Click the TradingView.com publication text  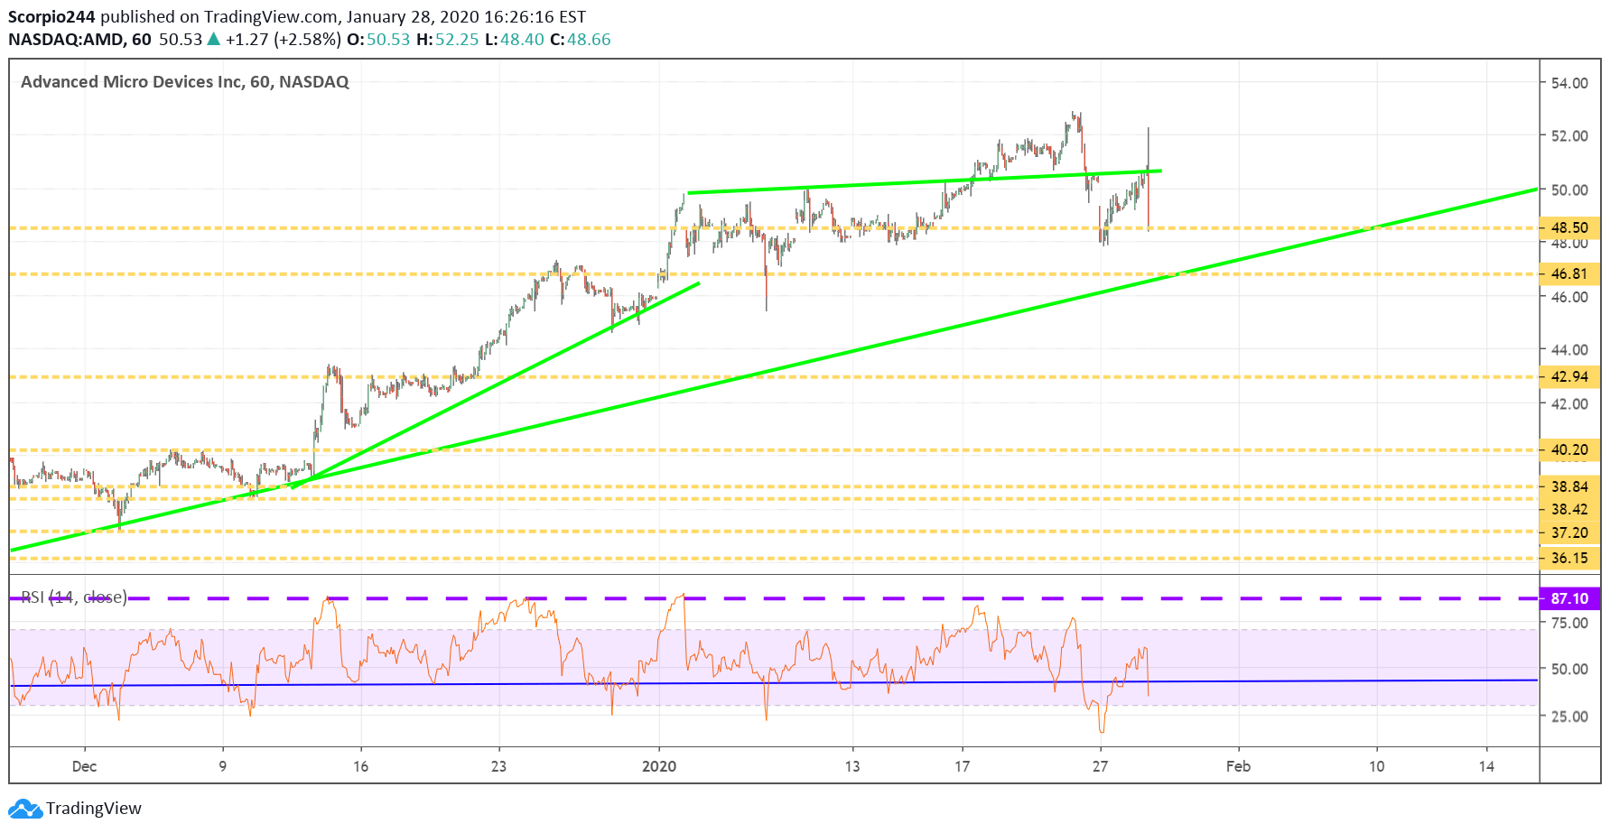click(270, 16)
